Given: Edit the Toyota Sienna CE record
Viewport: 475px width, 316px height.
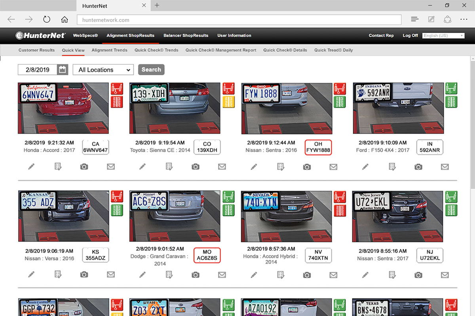Looking at the screenshot, I should tap(142, 167).
